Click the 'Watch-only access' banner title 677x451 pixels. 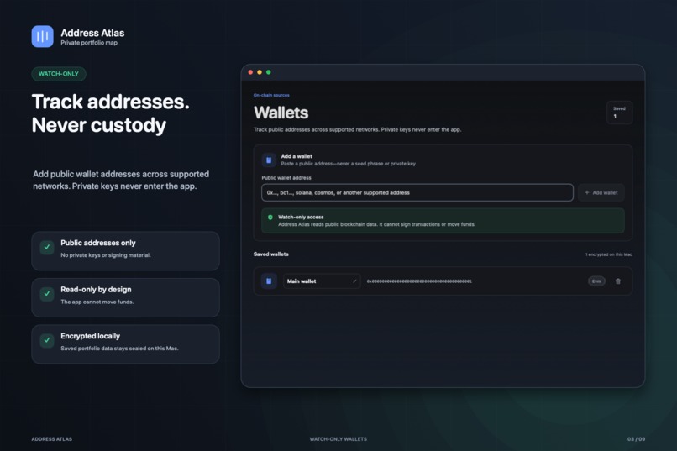click(301, 217)
